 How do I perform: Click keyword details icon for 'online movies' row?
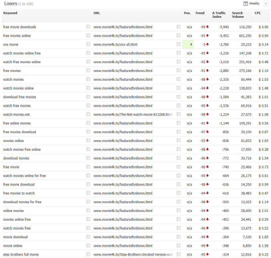pos(88,211)
